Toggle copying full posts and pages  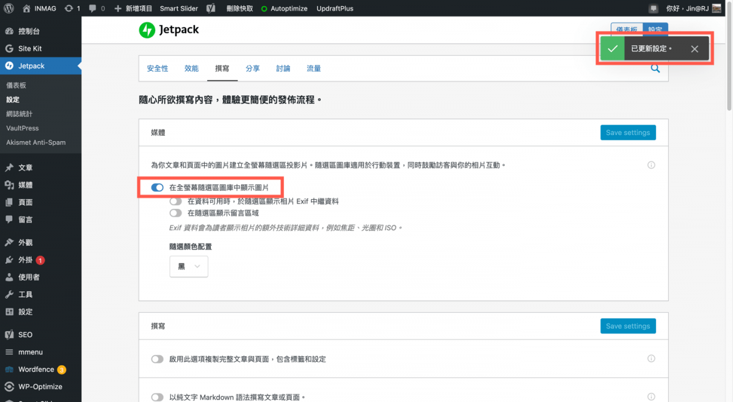click(157, 359)
